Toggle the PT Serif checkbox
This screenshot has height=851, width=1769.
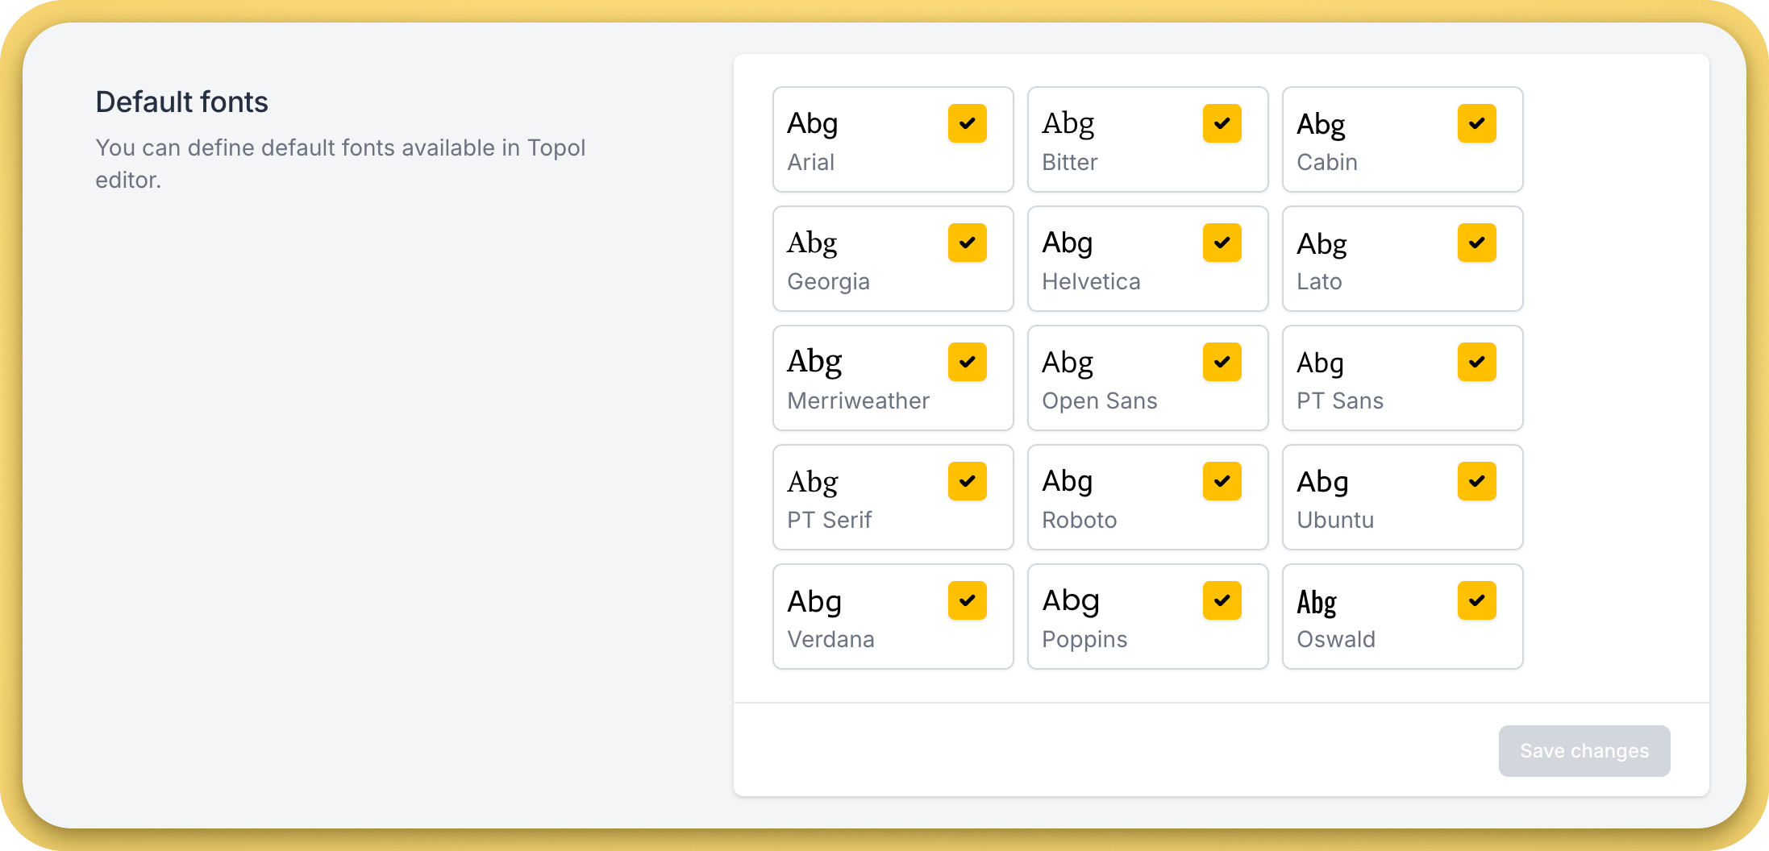tap(967, 481)
